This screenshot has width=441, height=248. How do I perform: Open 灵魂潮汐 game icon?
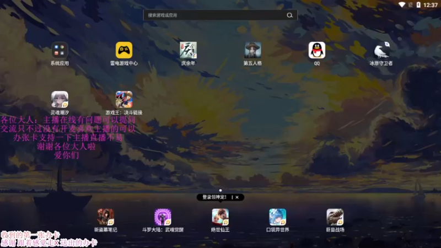pos(60,100)
